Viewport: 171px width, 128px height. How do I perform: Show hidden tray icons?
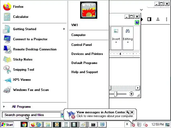(x=127, y=124)
